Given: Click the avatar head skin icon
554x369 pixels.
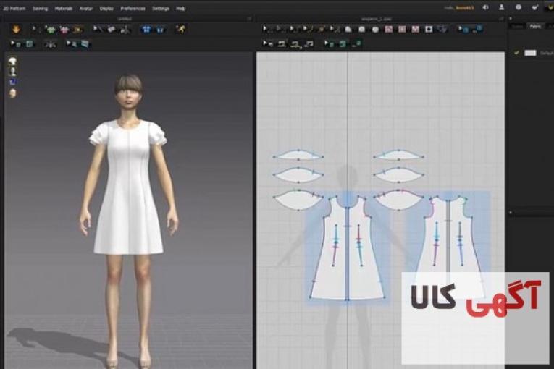Looking at the screenshot, I should [x=12, y=93].
